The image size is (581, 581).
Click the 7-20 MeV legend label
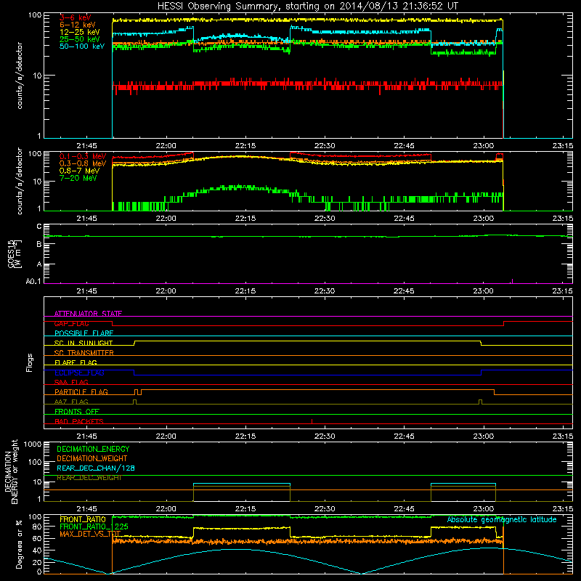[78, 178]
